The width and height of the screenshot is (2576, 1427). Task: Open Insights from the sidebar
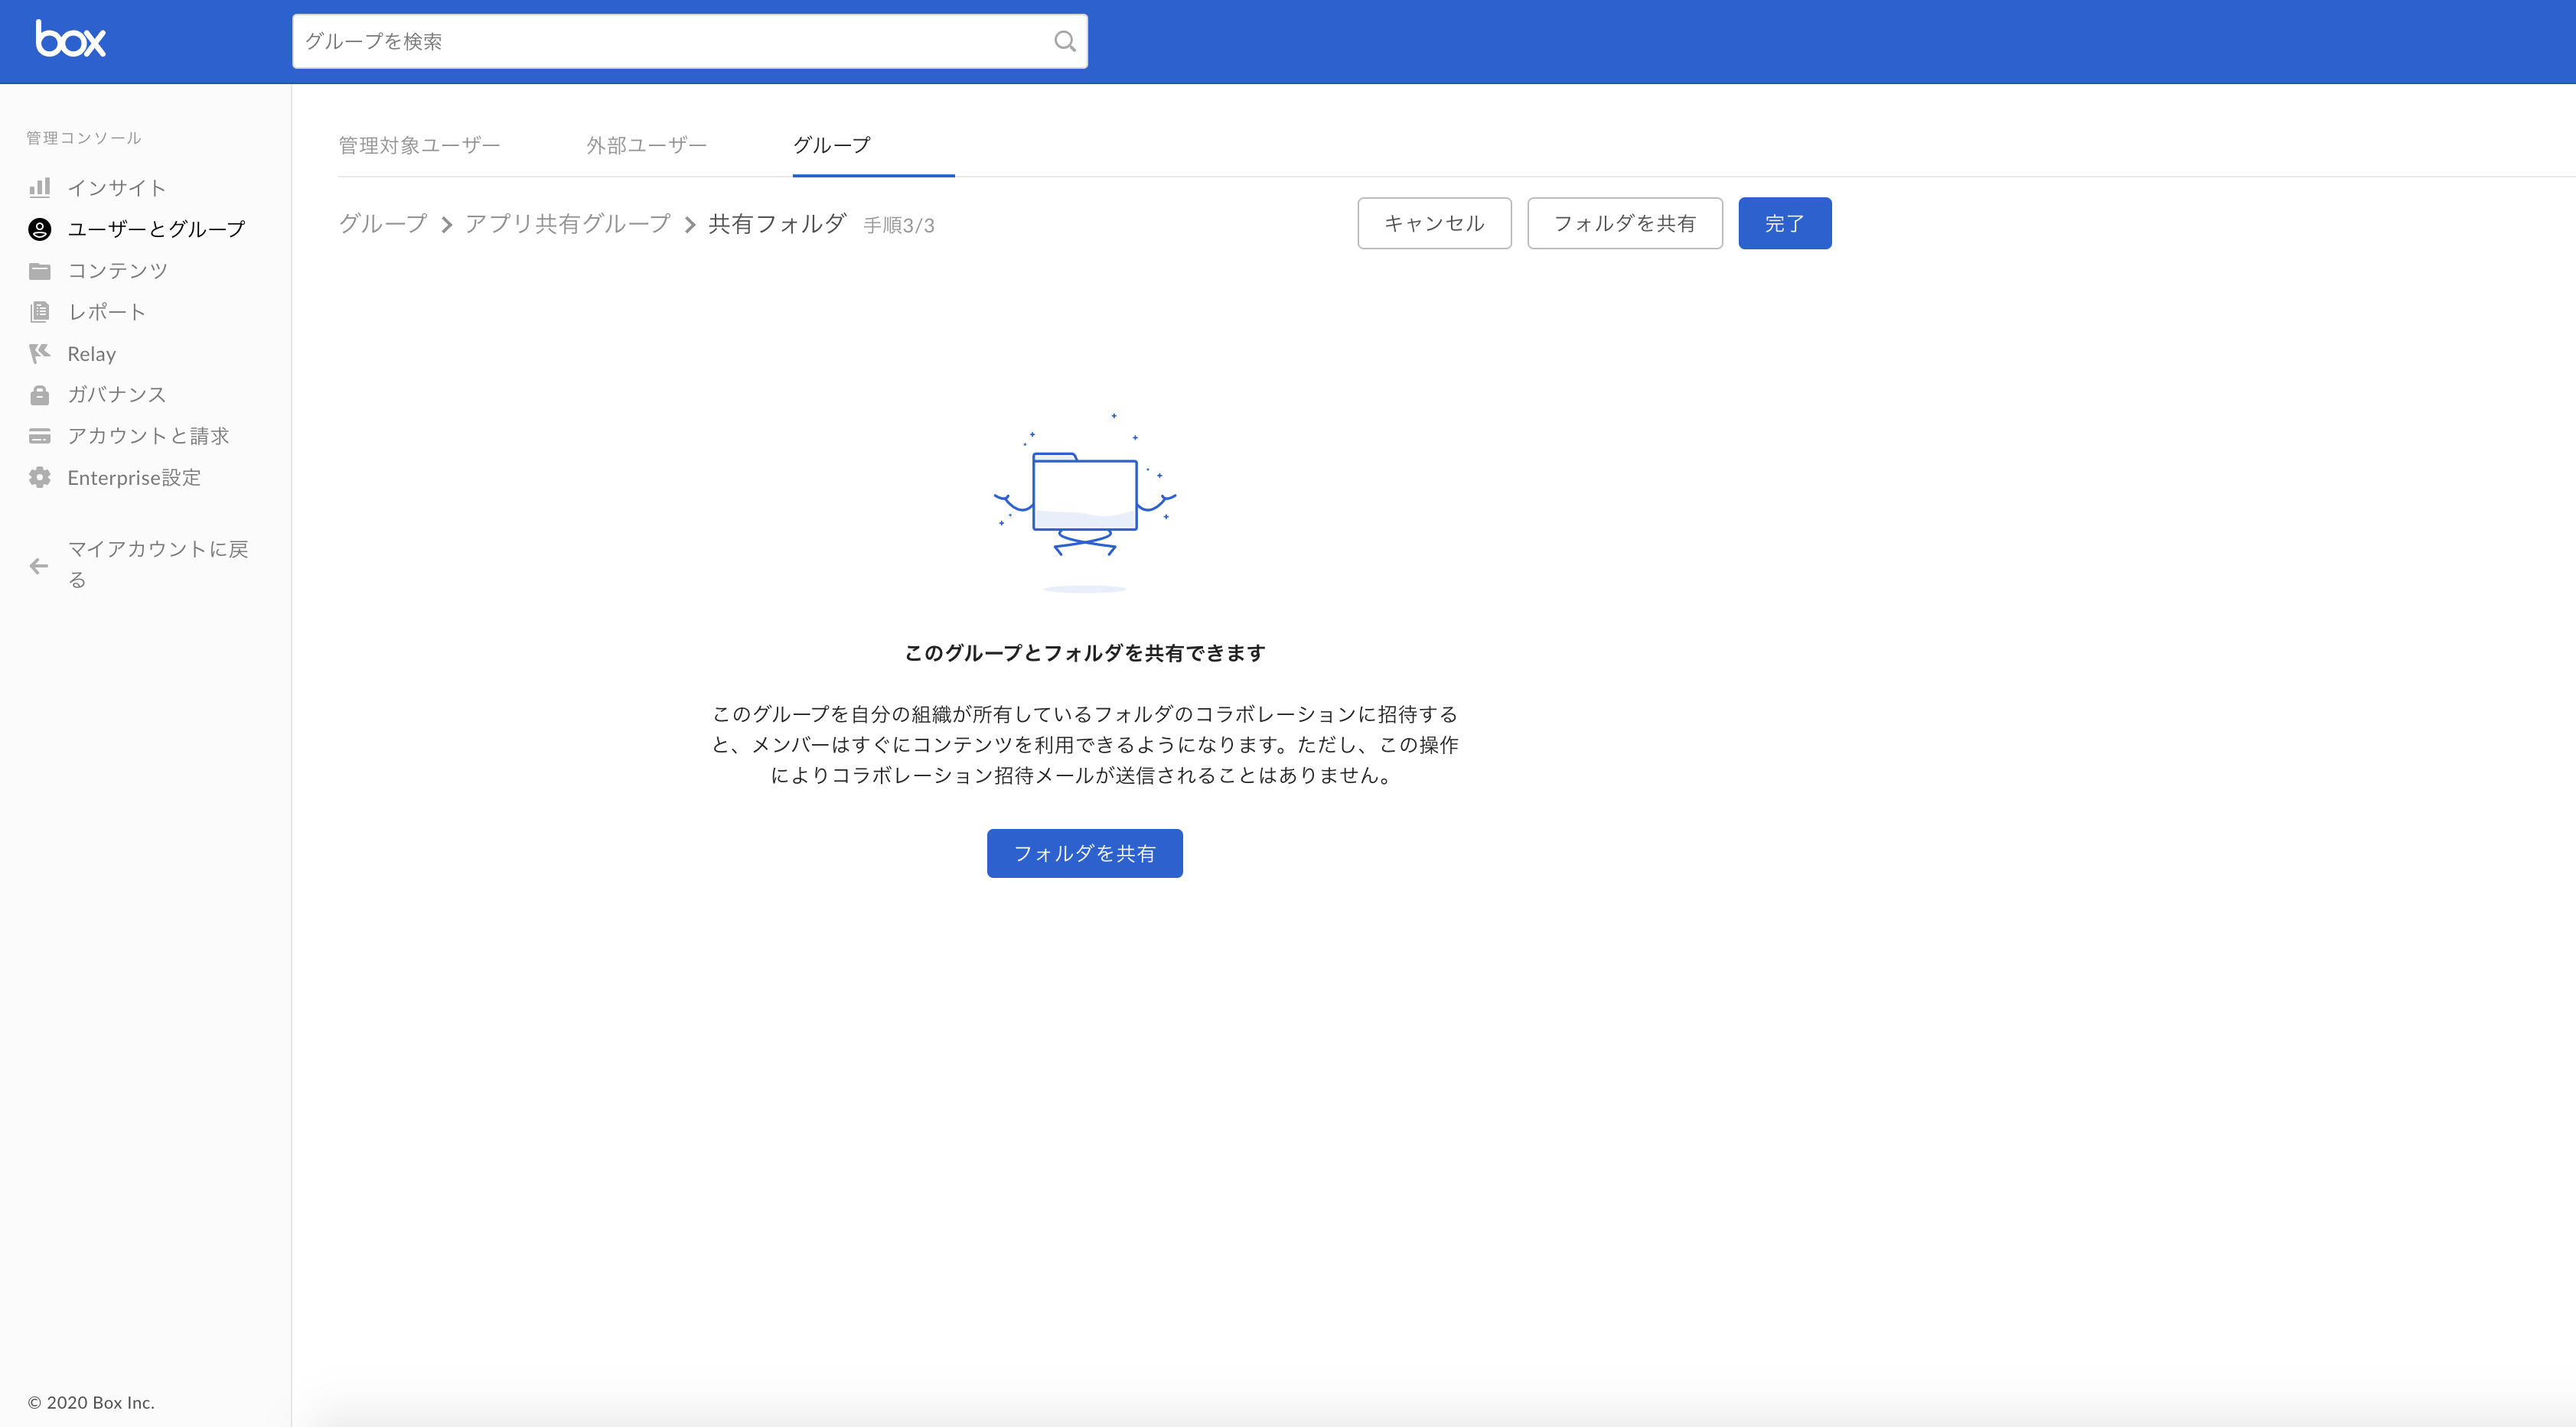click(x=117, y=187)
